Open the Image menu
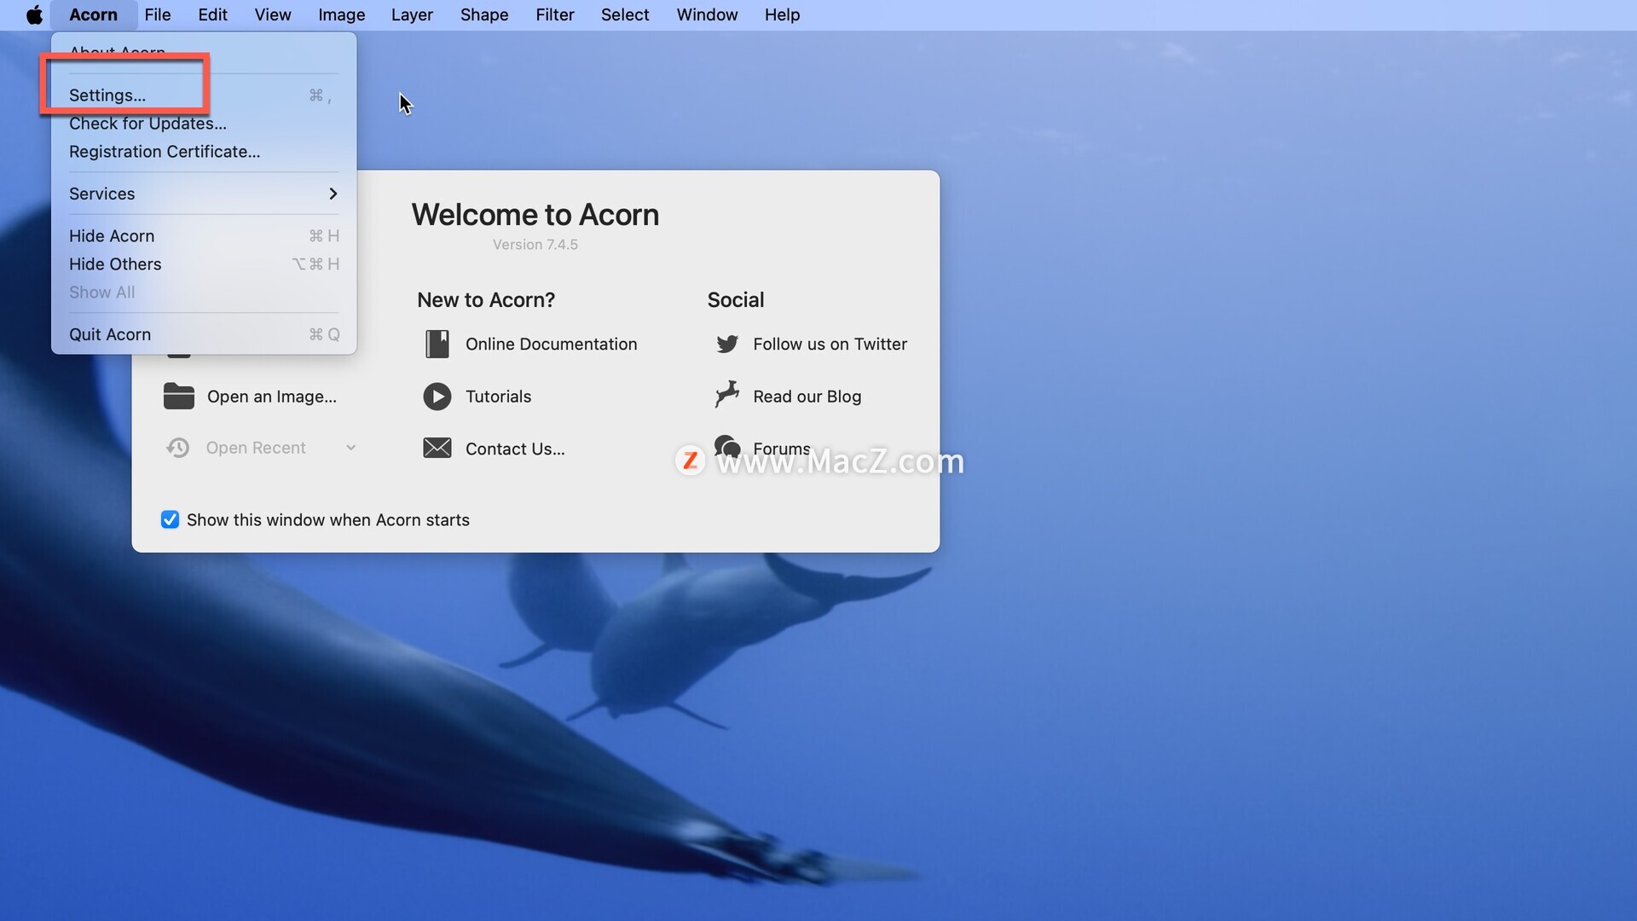 pos(341,14)
